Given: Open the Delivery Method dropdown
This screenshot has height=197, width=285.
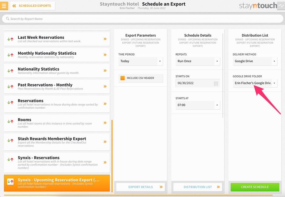Looking at the screenshot, I should pyautogui.click(x=255, y=61).
